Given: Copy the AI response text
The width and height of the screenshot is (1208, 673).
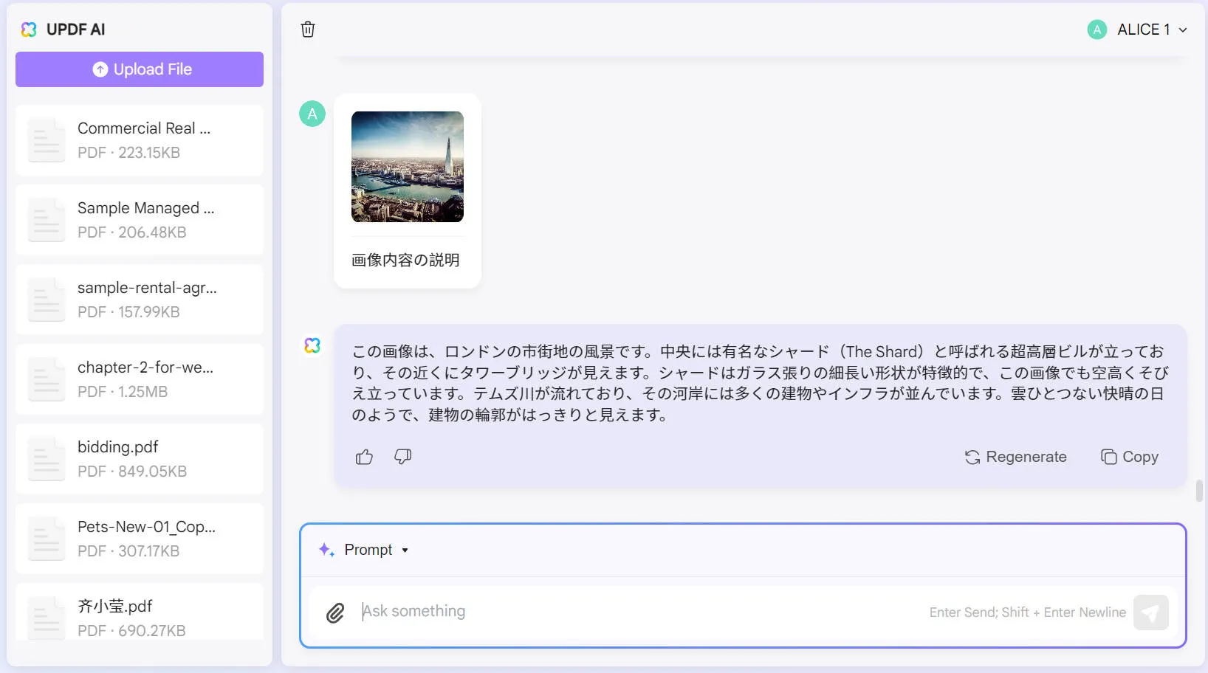Looking at the screenshot, I should click(1130, 458).
